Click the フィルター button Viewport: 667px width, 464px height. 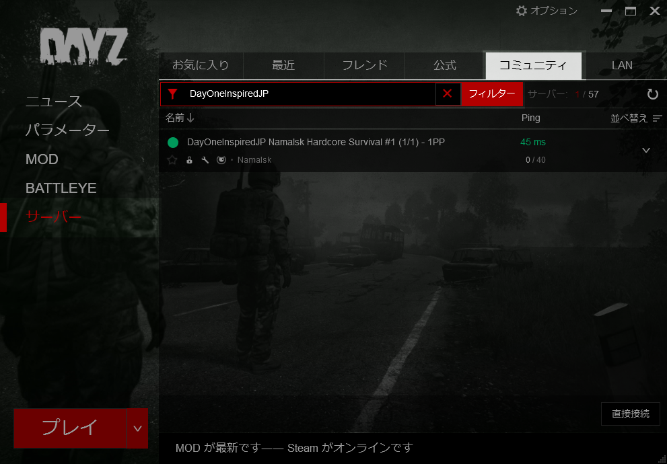click(492, 94)
